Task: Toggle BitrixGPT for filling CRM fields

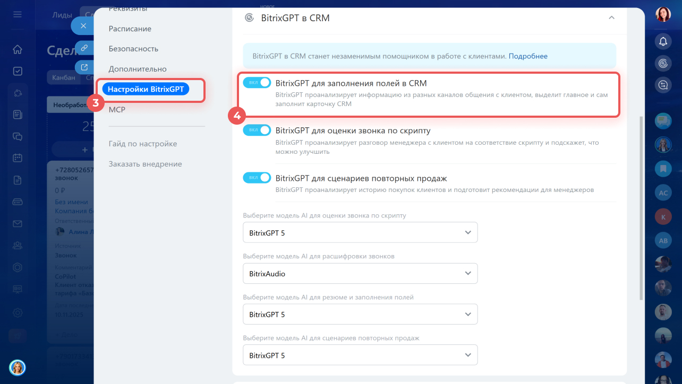Action: click(x=257, y=83)
